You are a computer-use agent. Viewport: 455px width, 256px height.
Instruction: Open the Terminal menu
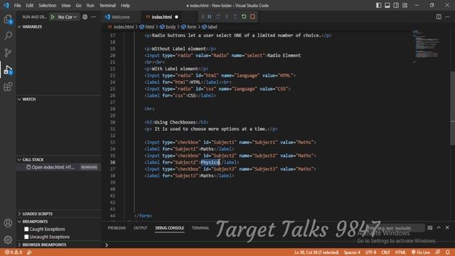click(x=107, y=5)
